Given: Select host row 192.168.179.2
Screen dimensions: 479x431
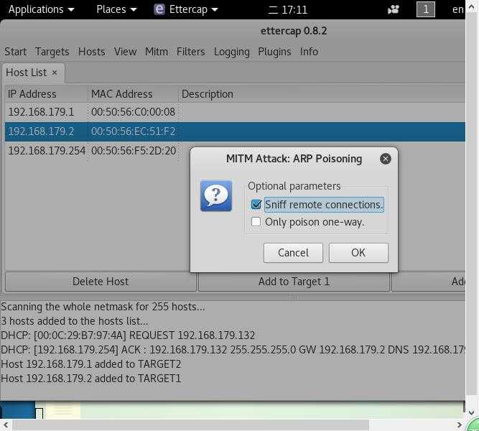Looking at the screenshot, I should click(x=235, y=131).
